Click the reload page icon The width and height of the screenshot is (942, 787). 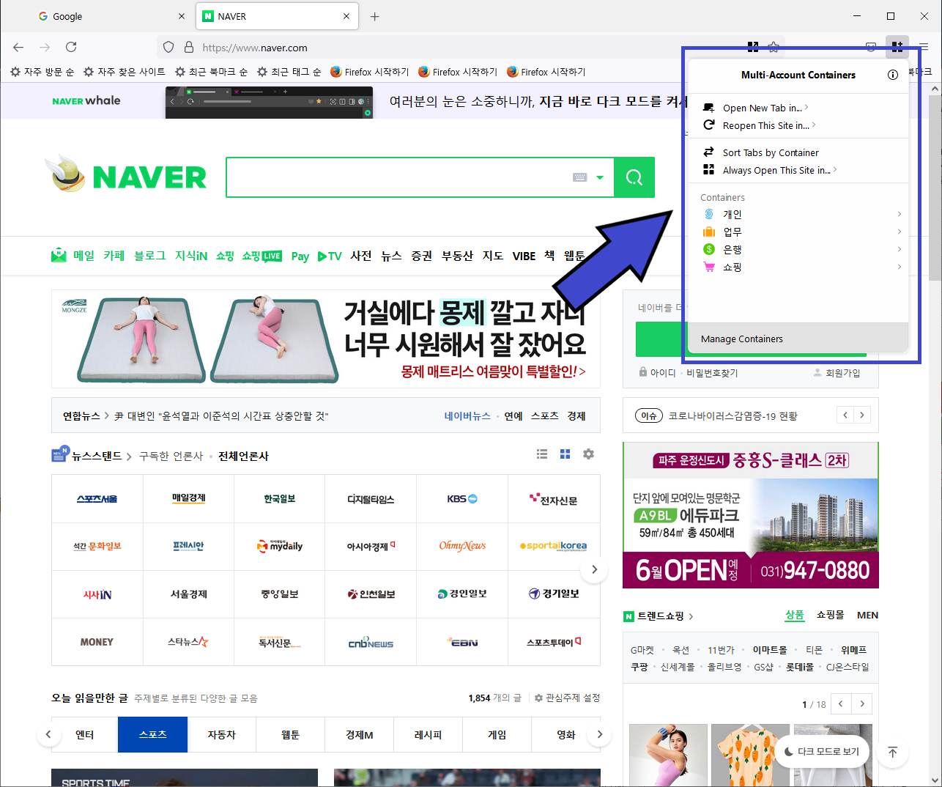pyautogui.click(x=71, y=47)
